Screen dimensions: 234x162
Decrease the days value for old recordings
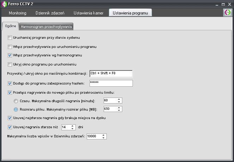[x=72, y=129]
